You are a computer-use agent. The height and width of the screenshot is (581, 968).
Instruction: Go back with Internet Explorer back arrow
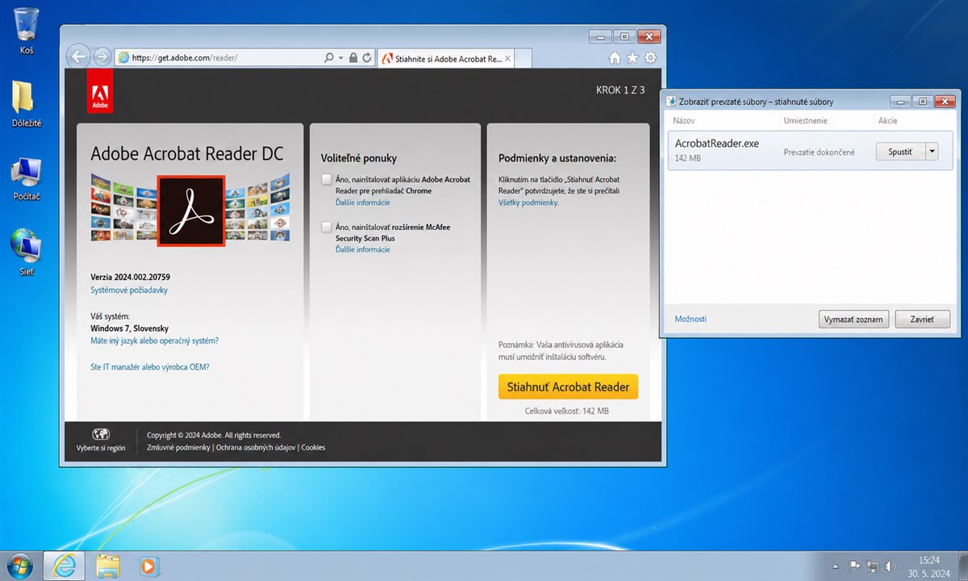77,56
